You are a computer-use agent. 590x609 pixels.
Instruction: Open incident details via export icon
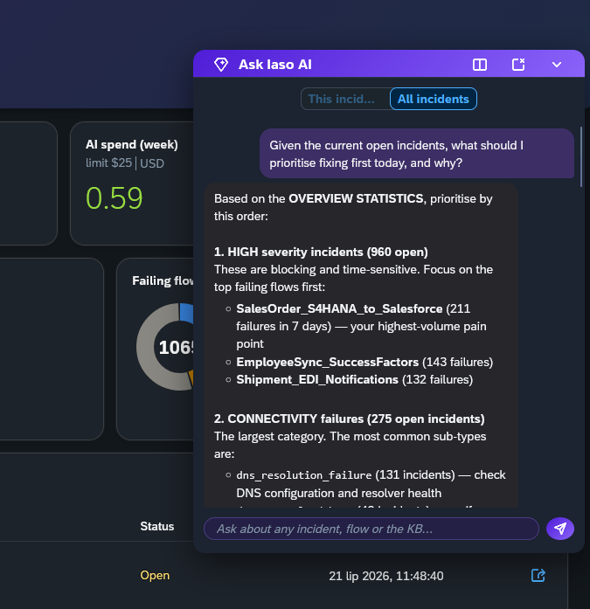pos(538,575)
